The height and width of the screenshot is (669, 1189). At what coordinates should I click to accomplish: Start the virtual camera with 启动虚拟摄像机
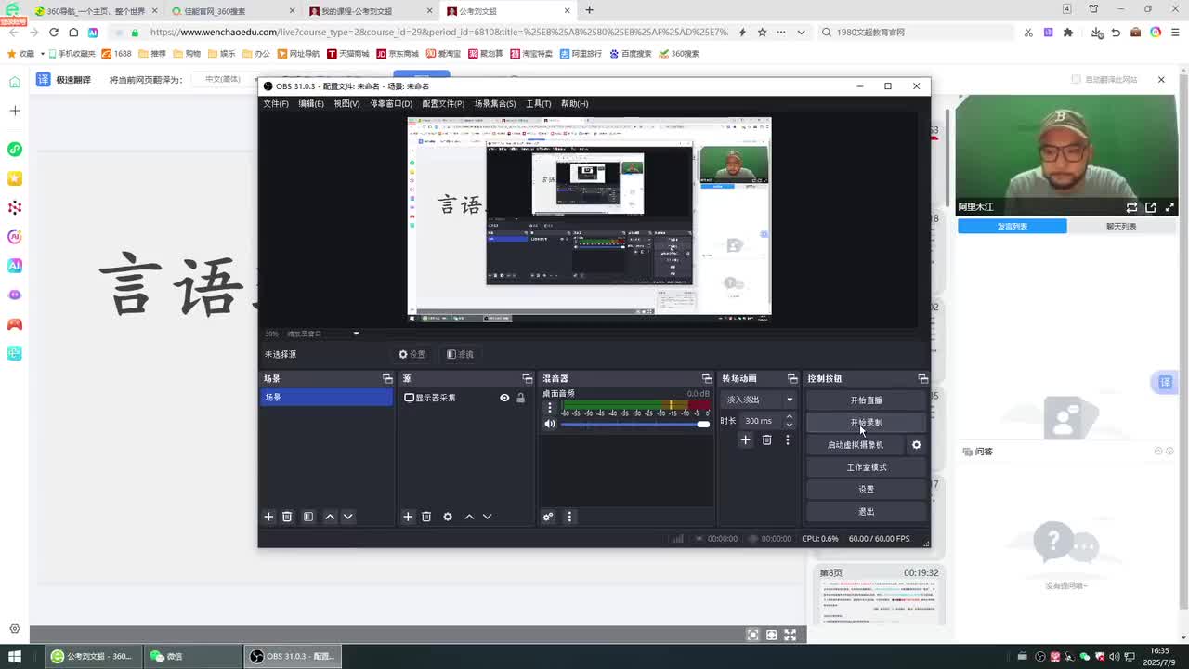(856, 445)
